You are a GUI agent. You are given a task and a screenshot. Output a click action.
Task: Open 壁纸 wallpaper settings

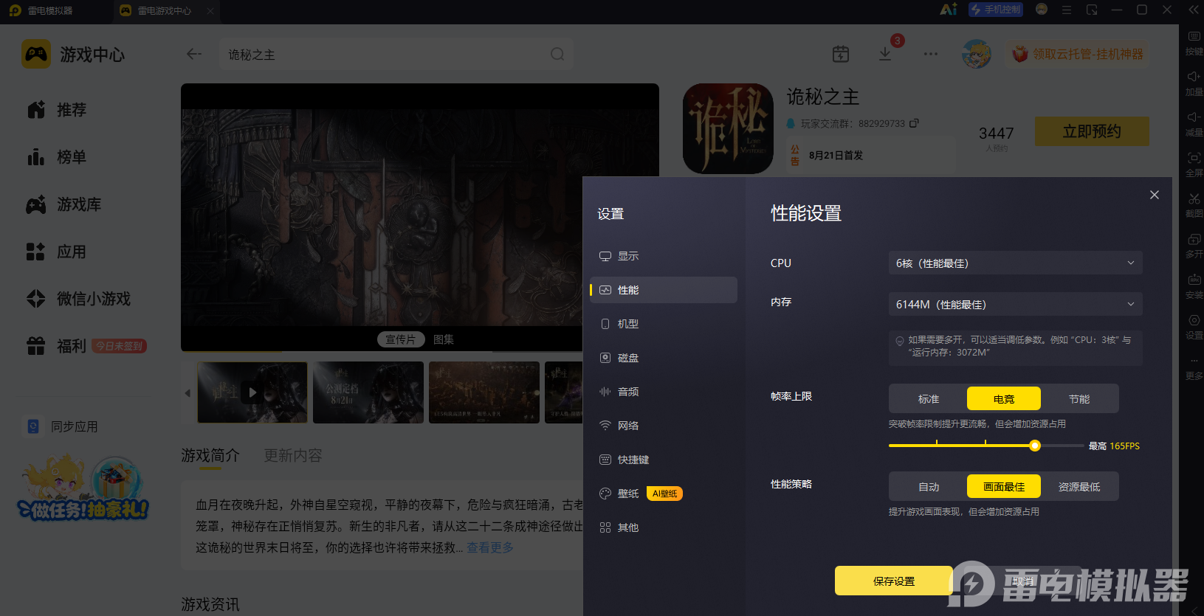(664, 494)
